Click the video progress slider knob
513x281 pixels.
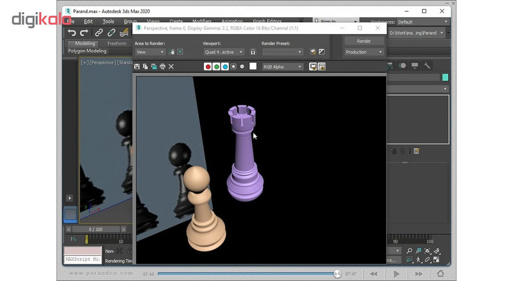(337, 274)
